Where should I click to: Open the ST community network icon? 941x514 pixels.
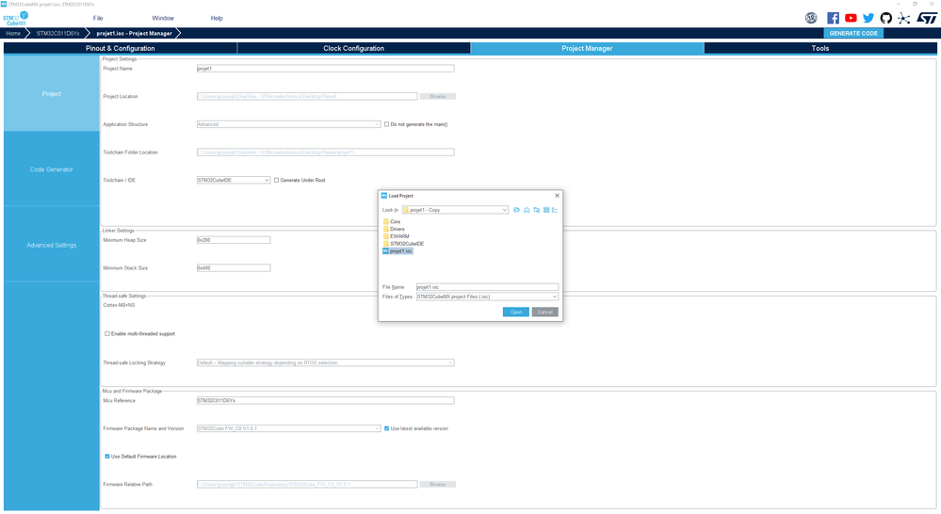[x=903, y=18]
